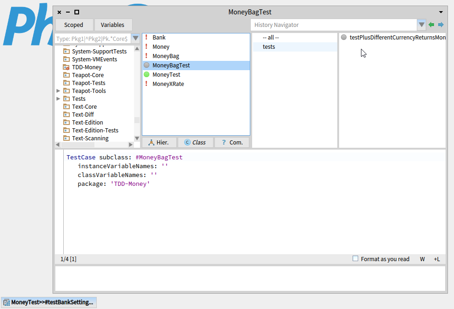Select the MoneyBag class row

[x=196, y=56]
